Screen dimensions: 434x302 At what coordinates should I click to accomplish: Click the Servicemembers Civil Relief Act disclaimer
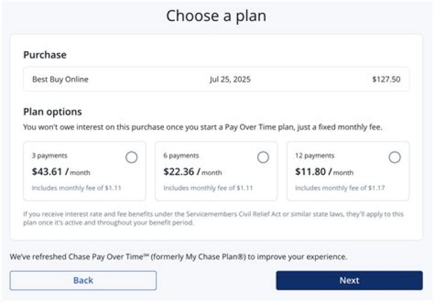click(x=213, y=218)
